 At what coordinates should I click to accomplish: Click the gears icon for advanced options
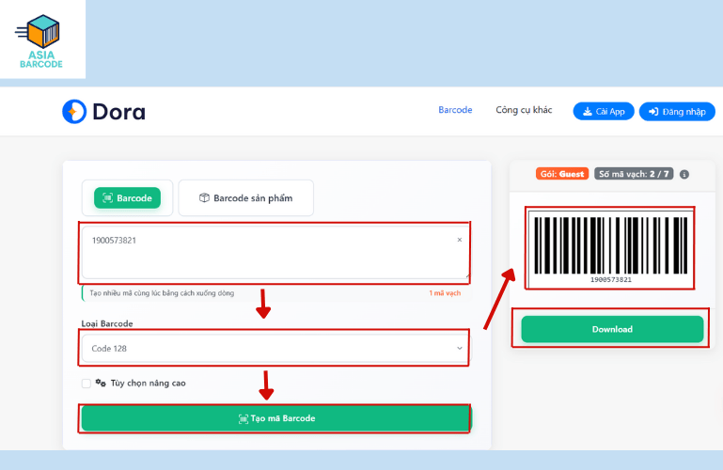click(x=101, y=384)
